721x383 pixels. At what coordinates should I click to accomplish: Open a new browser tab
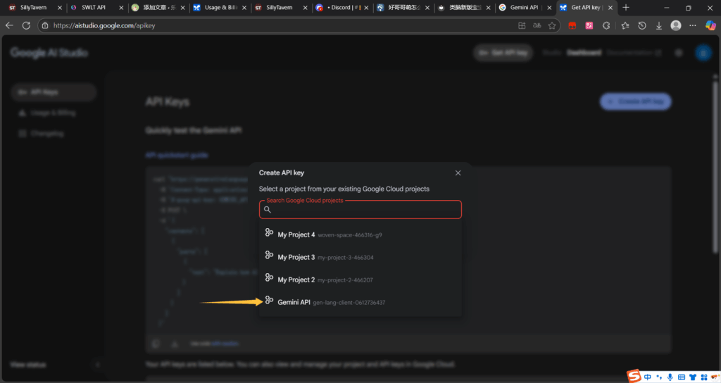(626, 8)
